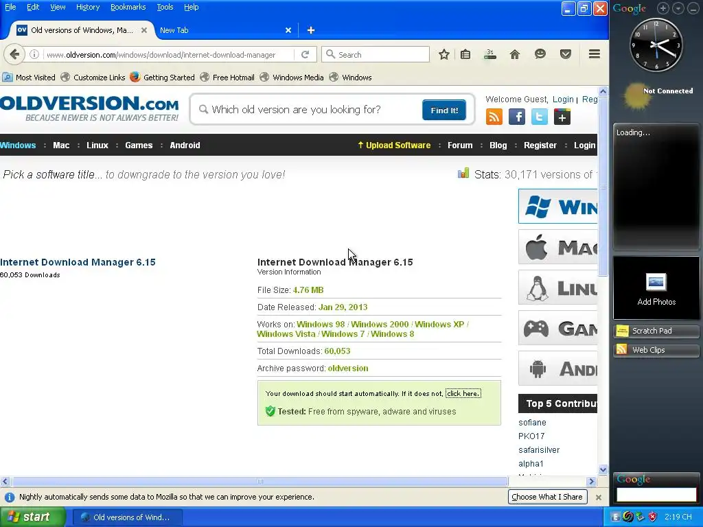Go back with the browser back arrow
The image size is (703, 527).
(x=14, y=55)
